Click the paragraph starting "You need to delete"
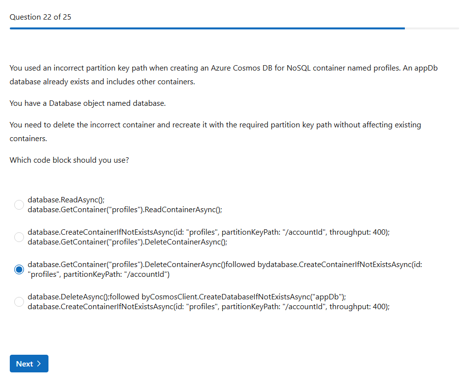Viewport: 468px width, 391px height. click(x=215, y=131)
